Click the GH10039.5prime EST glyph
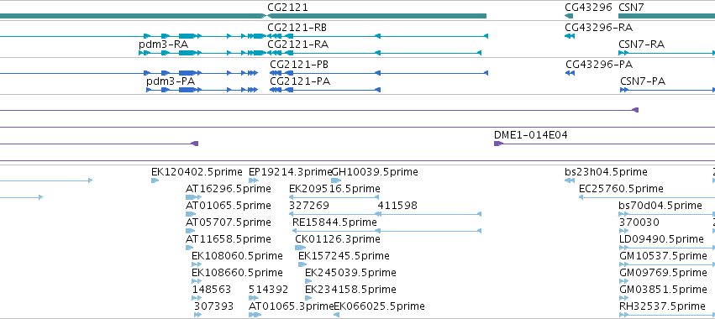 336,180
